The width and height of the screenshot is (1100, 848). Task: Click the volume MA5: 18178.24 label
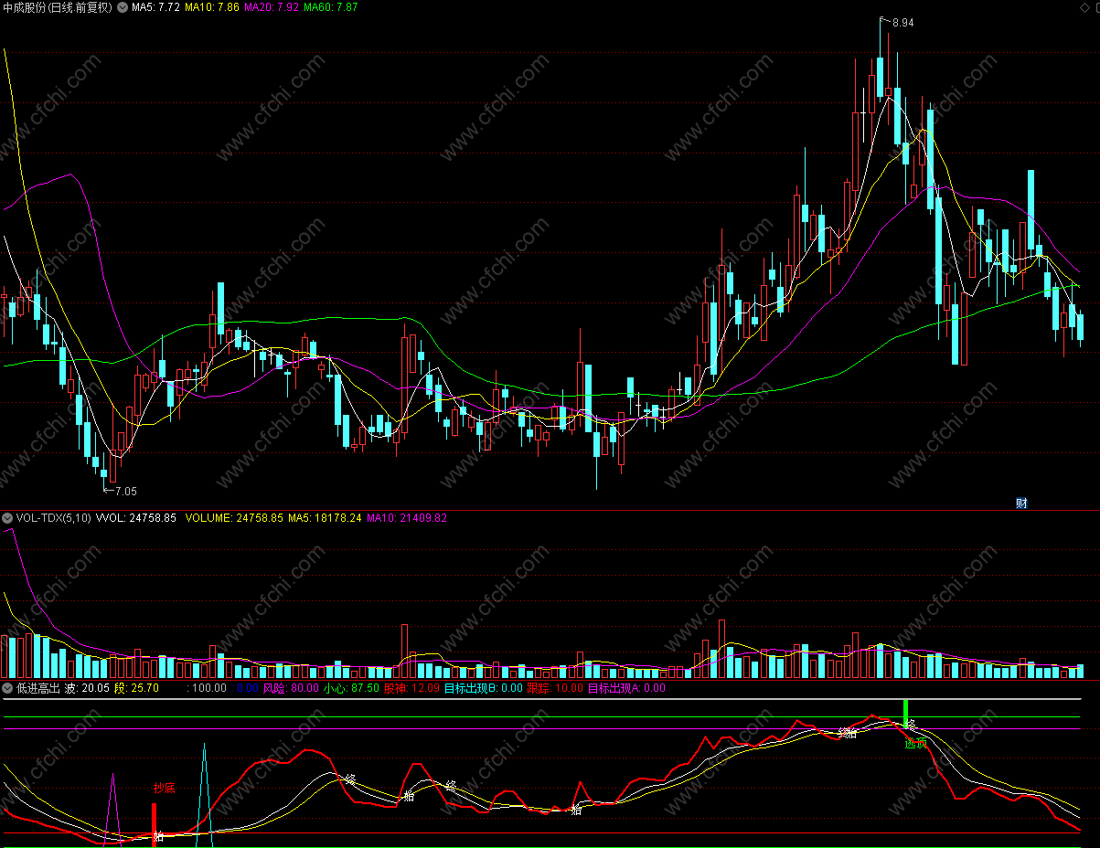325,518
